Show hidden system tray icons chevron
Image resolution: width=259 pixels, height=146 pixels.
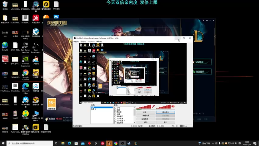(x=213, y=143)
